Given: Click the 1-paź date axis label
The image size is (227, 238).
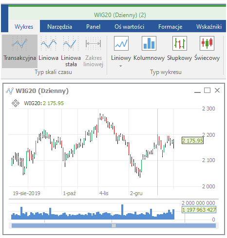Looking at the screenshot, I should pyautogui.click(x=69, y=193).
